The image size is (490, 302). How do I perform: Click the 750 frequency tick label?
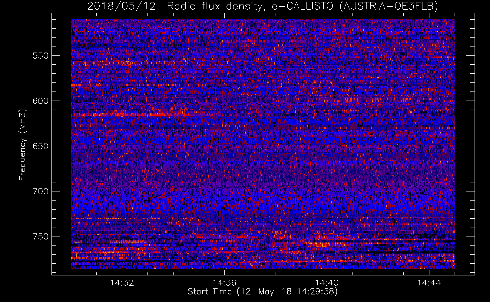[41, 236]
